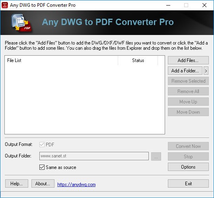This screenshot has width=214, height=198.
Task: Open the output folder browse button
Action: (x=156, y=156)
